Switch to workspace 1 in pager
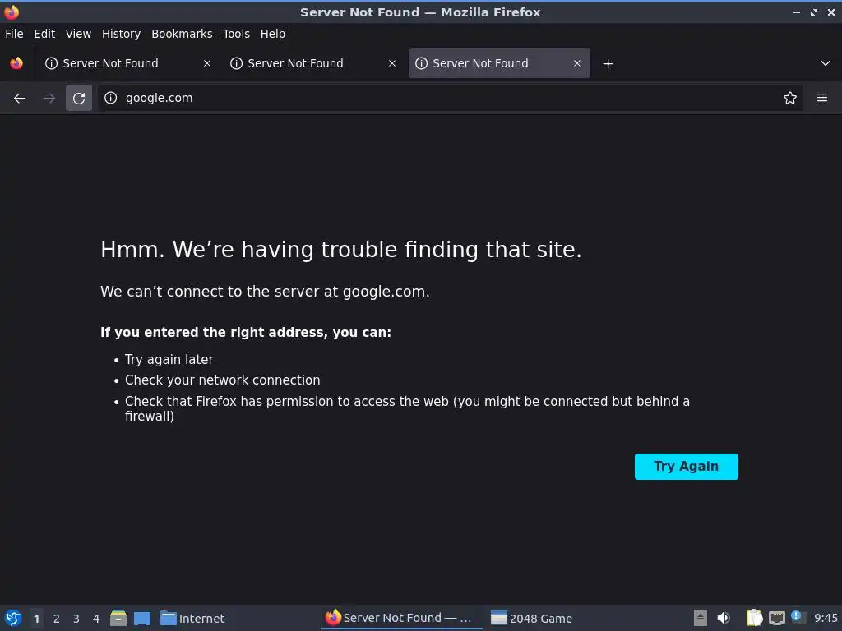 (36, 618)
